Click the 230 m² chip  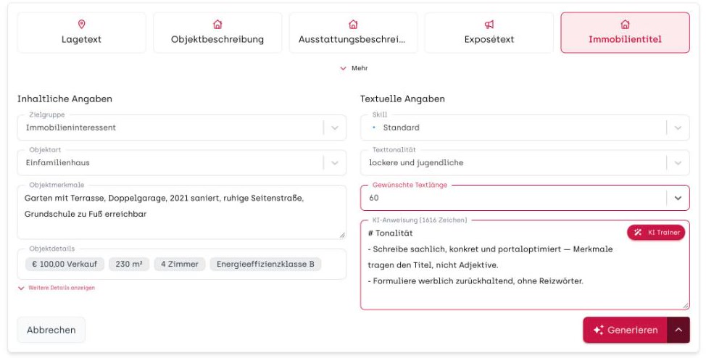(129, 264)
